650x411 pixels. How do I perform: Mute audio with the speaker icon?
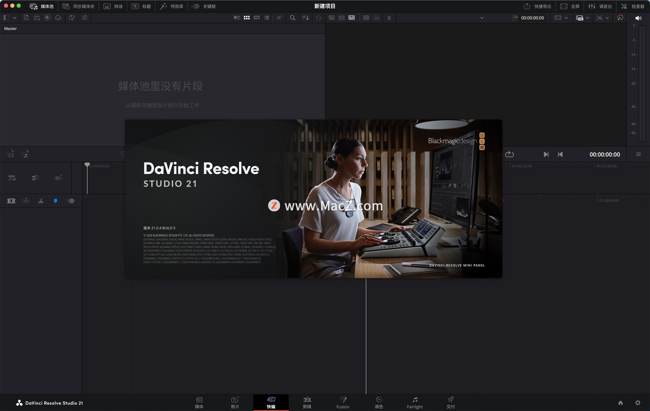(638, 18)
